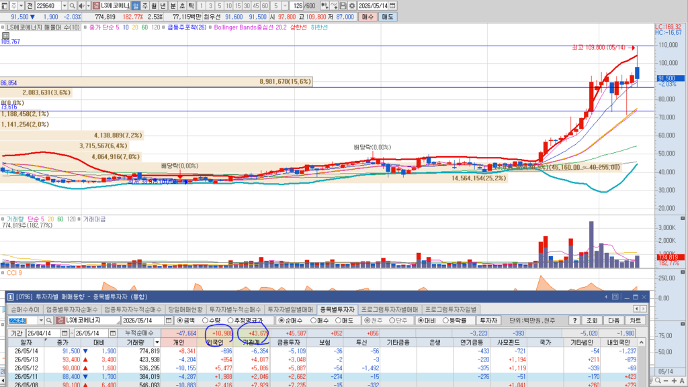Switch to the 당일매매현황 tab

[185, 309]
